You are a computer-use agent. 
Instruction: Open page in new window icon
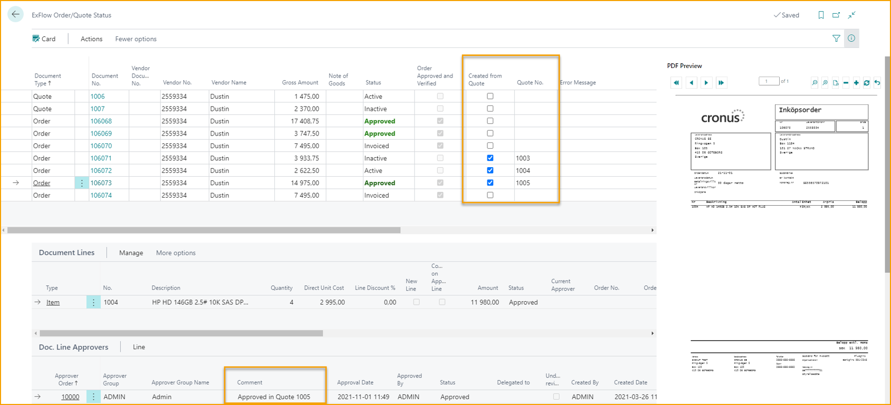coord(836,15)
